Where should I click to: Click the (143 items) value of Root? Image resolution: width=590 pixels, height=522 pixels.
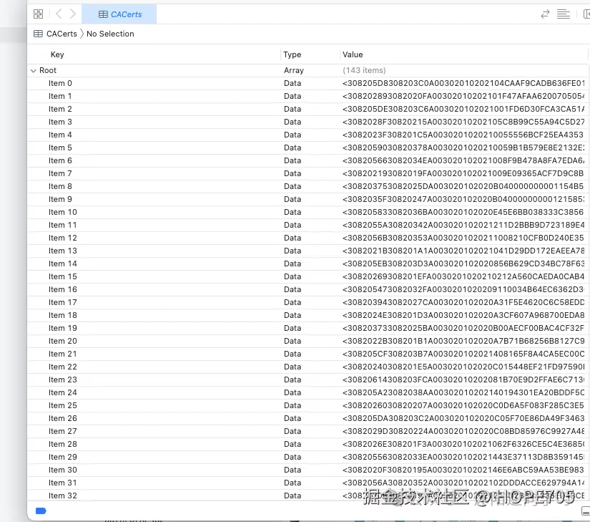364,70
